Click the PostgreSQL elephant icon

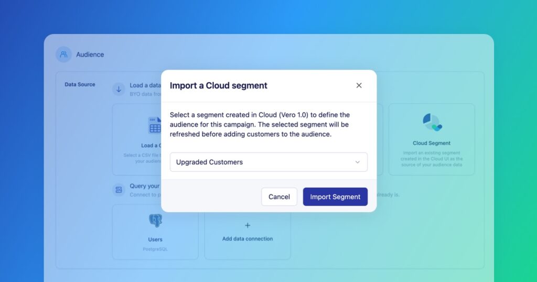155,221
